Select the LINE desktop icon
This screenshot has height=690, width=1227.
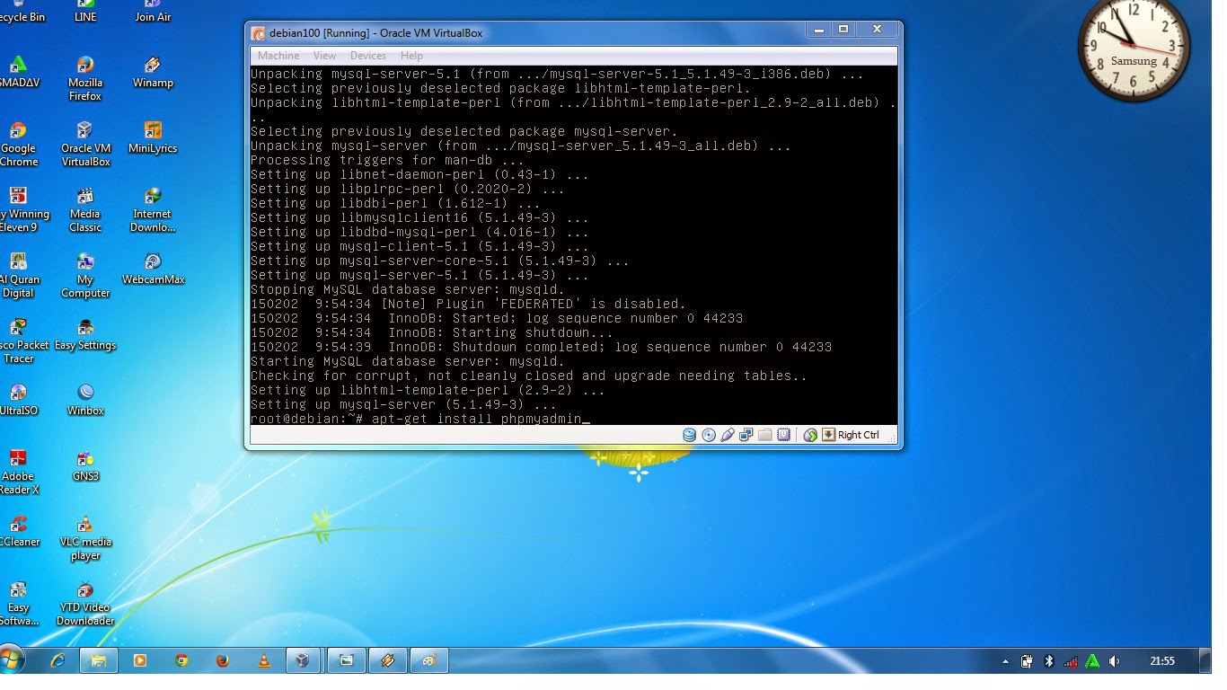[85, 12]
